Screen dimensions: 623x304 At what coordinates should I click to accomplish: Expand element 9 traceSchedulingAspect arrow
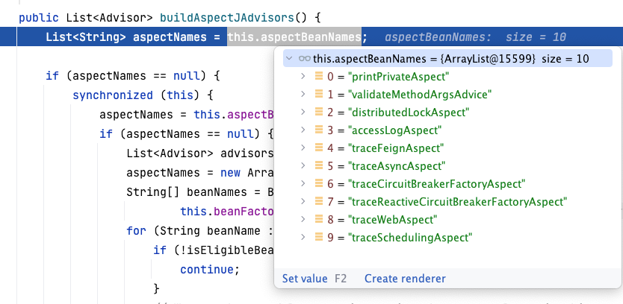click(303, 238)
